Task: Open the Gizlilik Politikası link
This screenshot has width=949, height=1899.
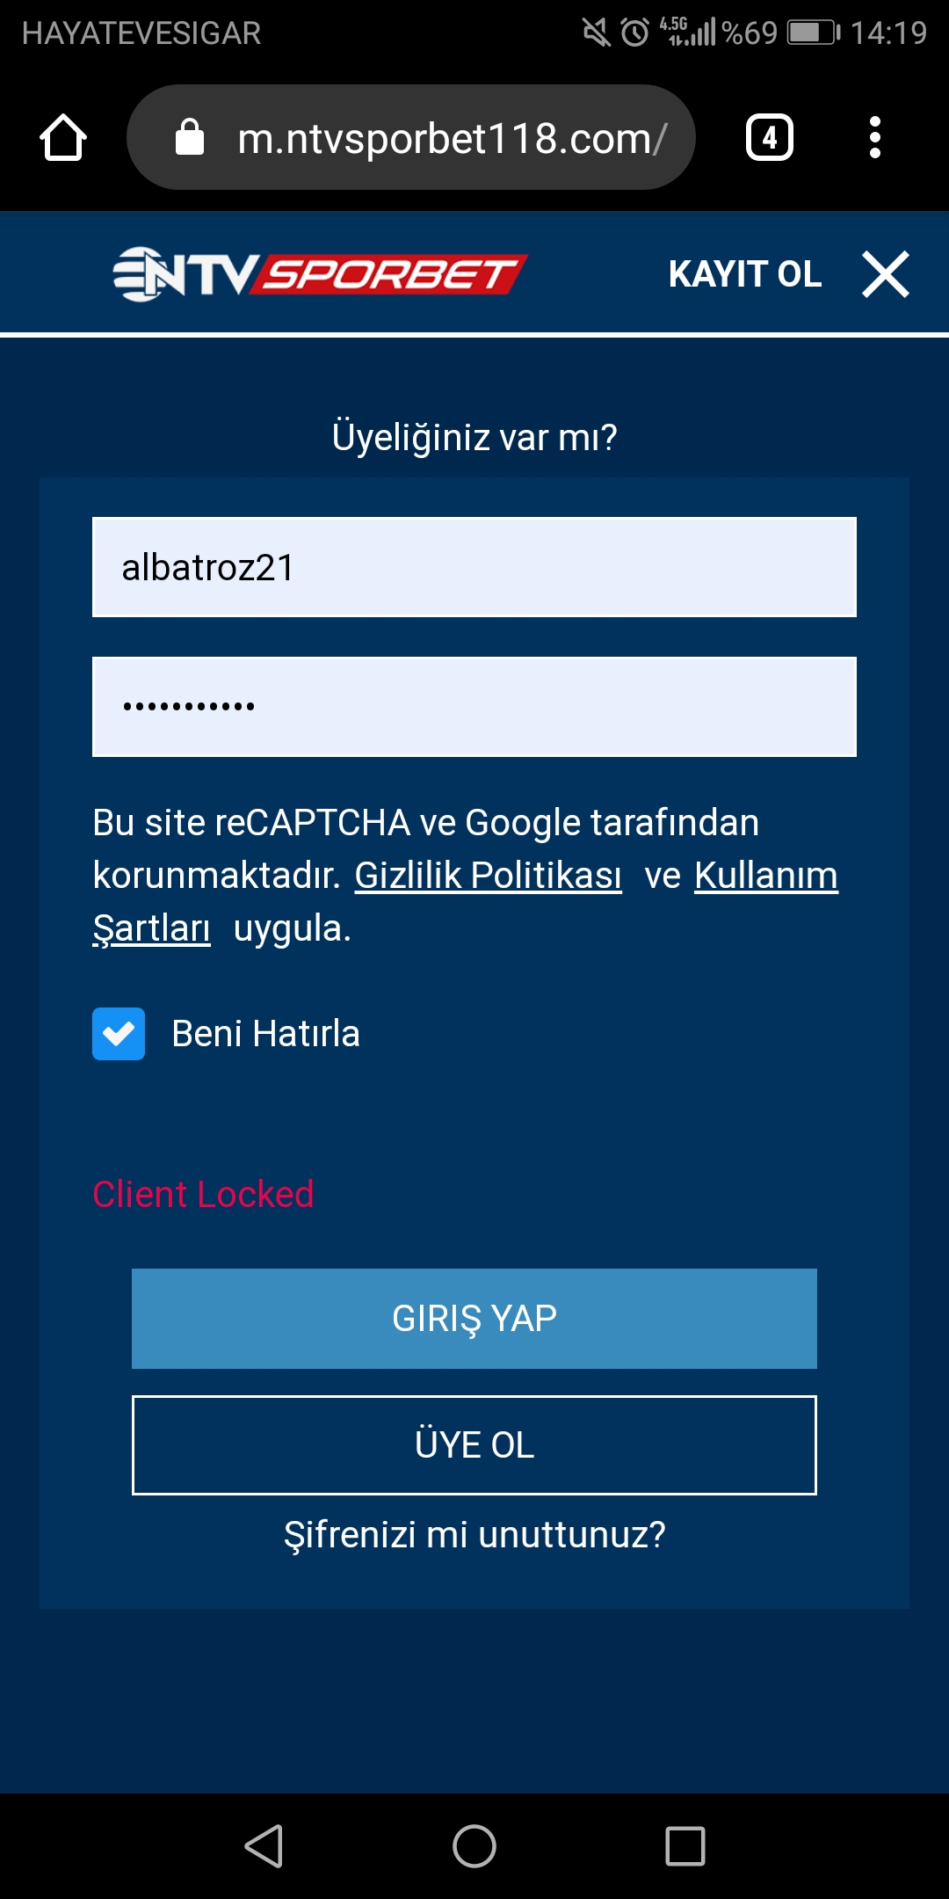Action: pos(489,876)
